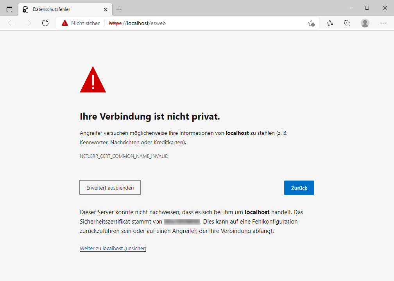Collapse details with 'Erweitert ausblenden' button
This screenshot has height=281, width=394.
(x=110, y=188)
